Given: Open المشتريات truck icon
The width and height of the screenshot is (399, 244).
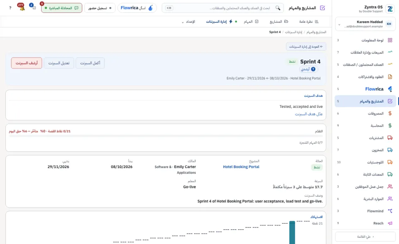Looking at the screenshot, I should point(390,138).
